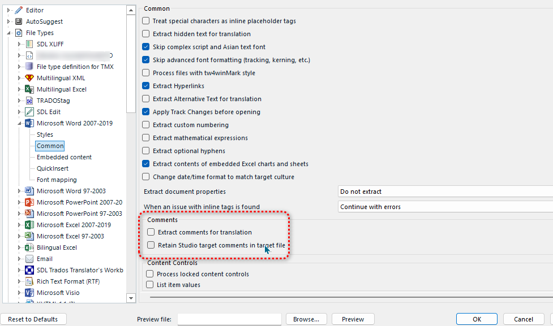The width and height of the screenshot is (553, 326).
Task: Select Font mapping tree item
Action: click(57, 180)
